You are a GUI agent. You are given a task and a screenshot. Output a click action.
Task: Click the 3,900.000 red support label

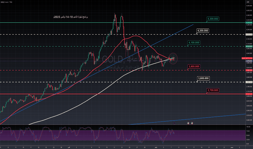tap(194, 66)
